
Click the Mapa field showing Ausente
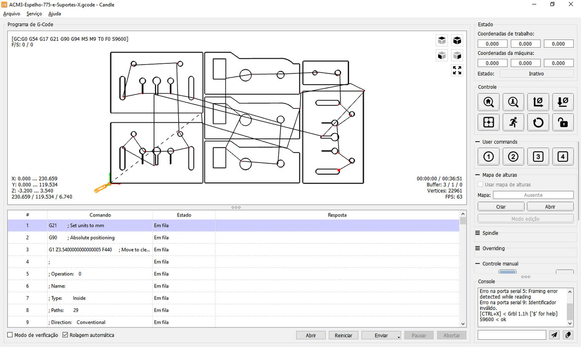coord(533,195)
